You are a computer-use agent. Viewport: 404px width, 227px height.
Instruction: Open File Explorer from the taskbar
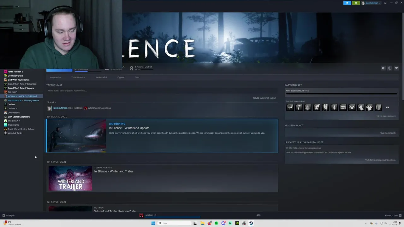pos(202,223)
